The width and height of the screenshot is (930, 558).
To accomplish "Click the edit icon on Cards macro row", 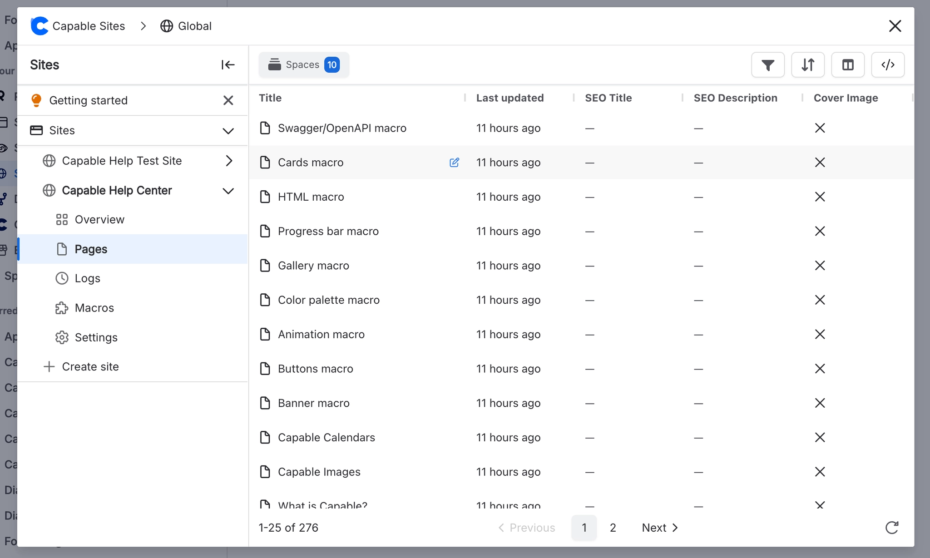I will point(454,163).
